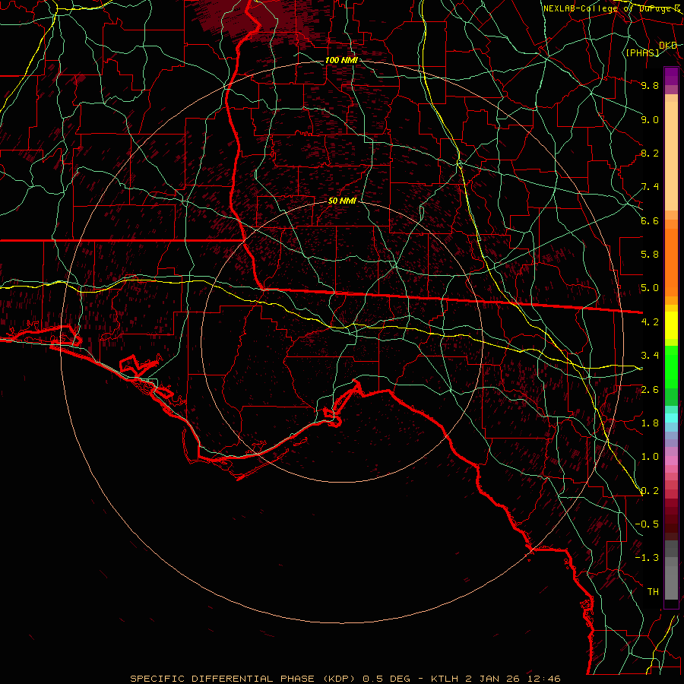Viewport: 684px width, 684px height.
Task: Click the 9.0 value on the color scale
Action: [650, 119]
